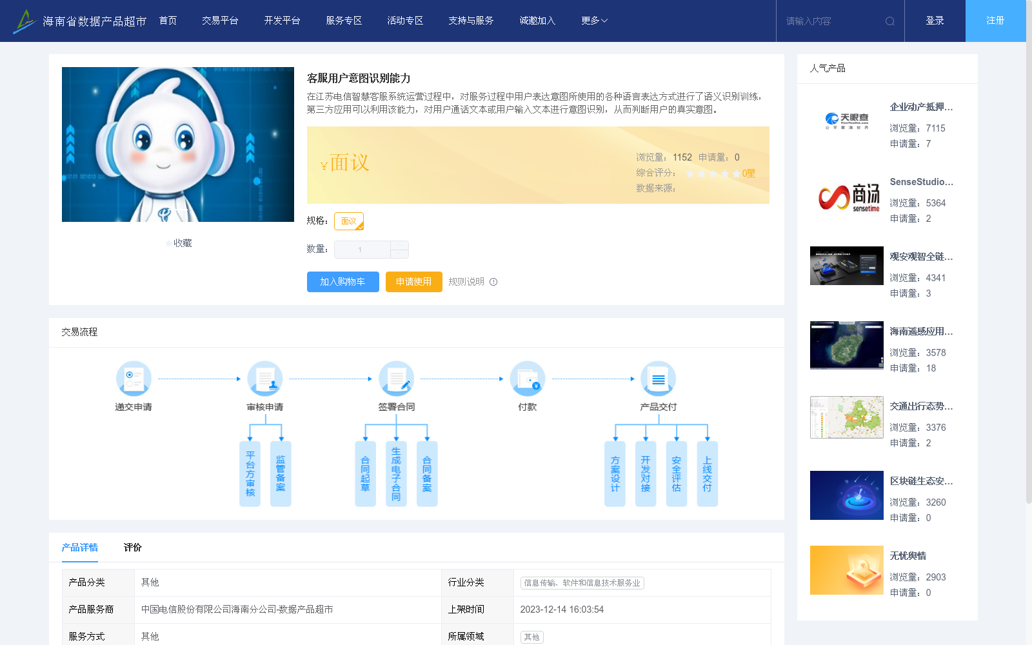Click the 产品交付 step icon
The image size is (1032, 645).
pyautogui.click(x=659, y=379)
